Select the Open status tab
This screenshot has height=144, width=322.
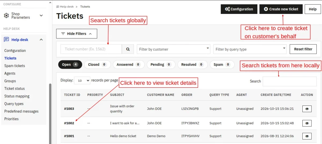(70, 64)
